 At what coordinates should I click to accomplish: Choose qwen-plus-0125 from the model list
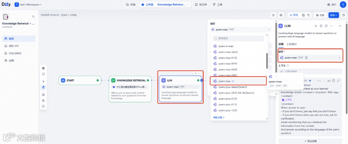coord(238,99)
